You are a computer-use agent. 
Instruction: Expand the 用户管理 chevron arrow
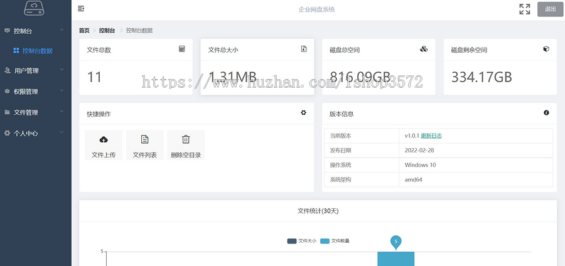click(62, 70)
